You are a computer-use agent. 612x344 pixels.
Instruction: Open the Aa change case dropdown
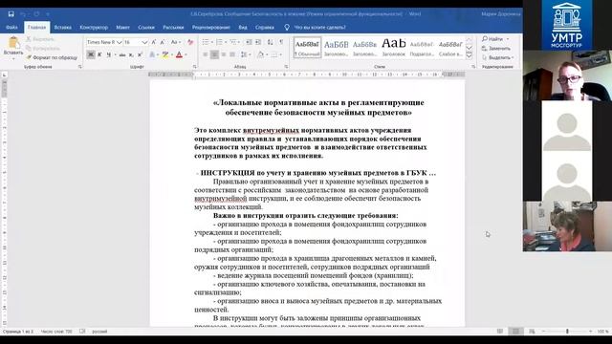[x=175, y=42]
